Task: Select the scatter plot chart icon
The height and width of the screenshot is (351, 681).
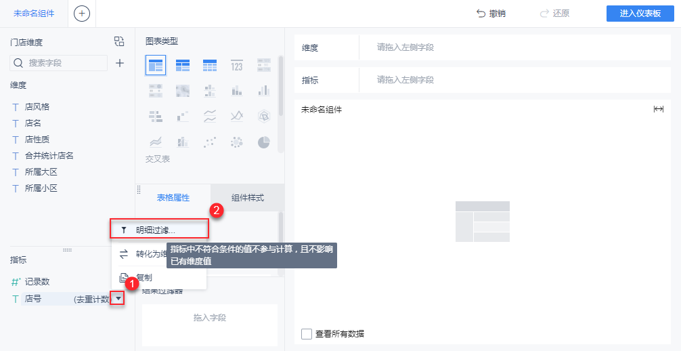Action: 210,142
